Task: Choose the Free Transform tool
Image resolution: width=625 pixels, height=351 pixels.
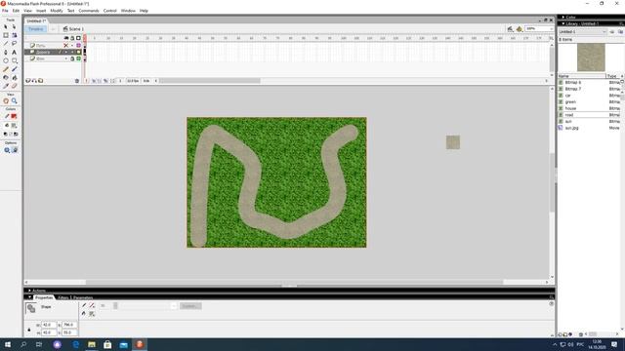Action: (6, 35)
